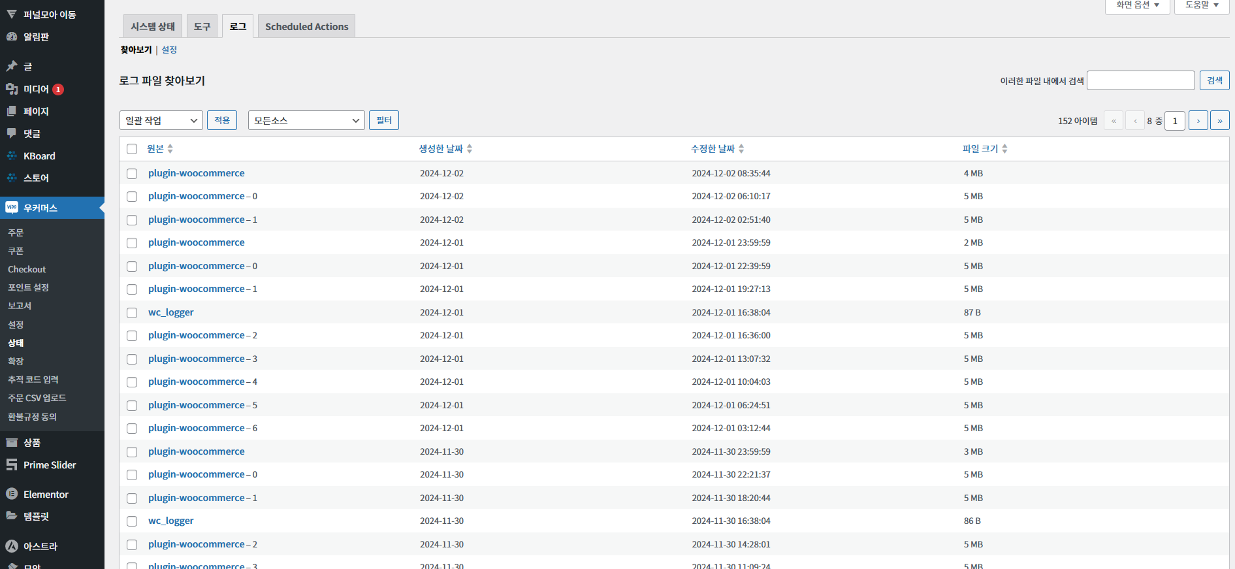Click the 글 pushpin icon in sidebar

pos(12,66)
